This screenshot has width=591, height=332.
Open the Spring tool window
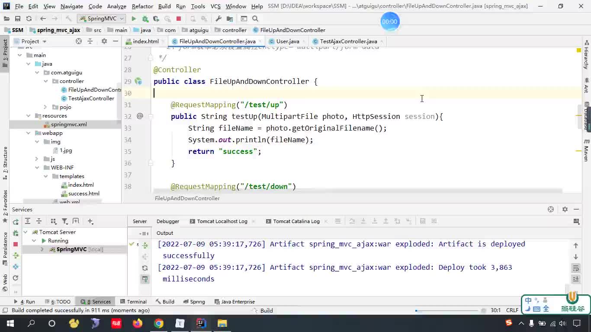click(x=194, y=302)
